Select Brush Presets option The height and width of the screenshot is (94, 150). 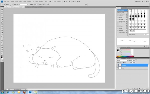[122, 10]
